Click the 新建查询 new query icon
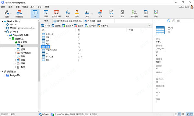This screenshot has height=116, width=194. coord(19,14)
